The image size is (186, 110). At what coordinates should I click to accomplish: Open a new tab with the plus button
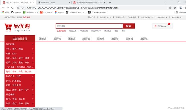point(110,3)
